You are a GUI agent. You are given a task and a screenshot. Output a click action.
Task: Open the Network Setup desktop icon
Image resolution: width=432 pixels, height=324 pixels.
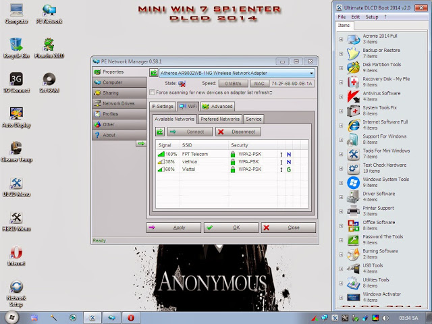point(16,294)
